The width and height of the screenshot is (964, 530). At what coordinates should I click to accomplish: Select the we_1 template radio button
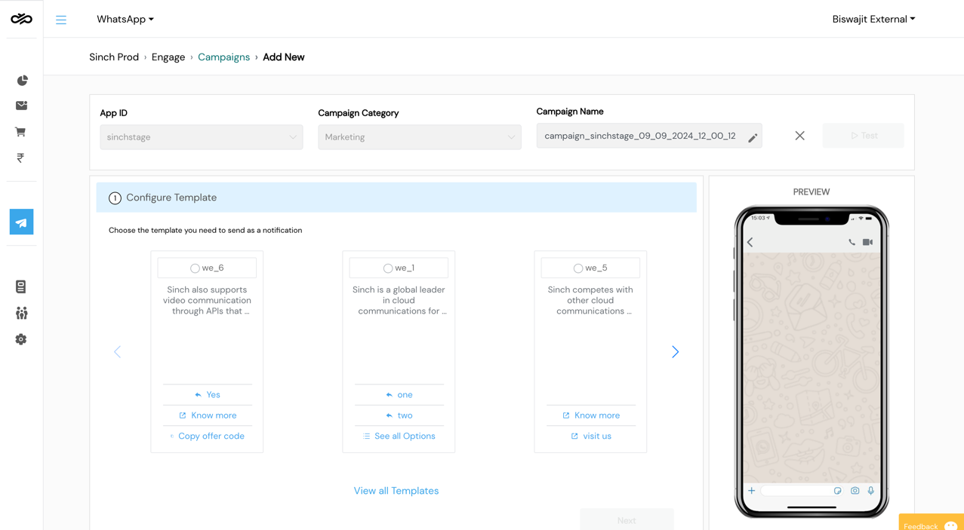tap(387, 268)
